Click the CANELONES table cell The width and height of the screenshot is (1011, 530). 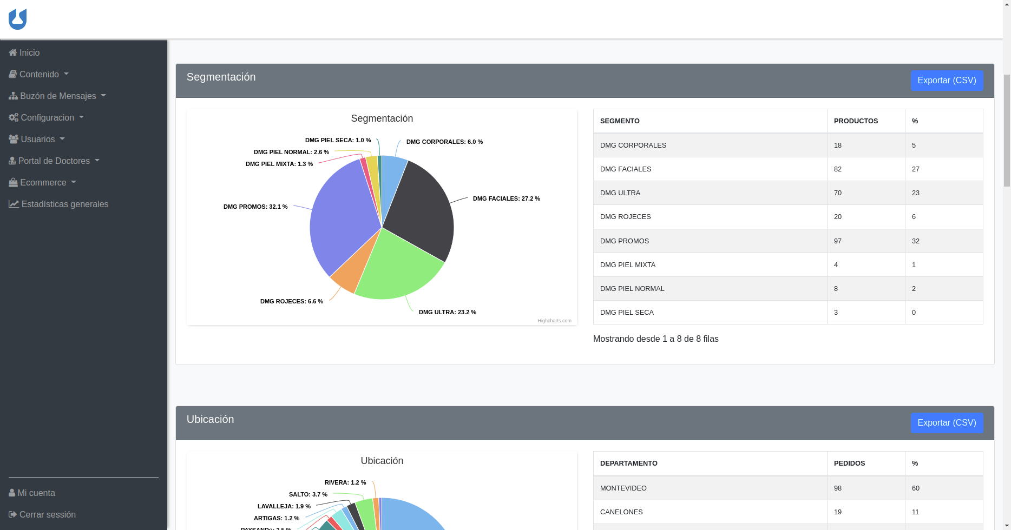(x=710, y=512)
